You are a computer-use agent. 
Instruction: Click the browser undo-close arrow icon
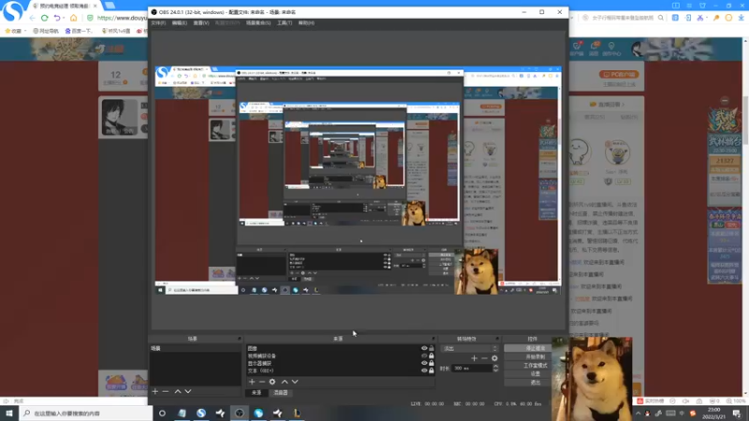pyautogui.click(x=57, y=18)
